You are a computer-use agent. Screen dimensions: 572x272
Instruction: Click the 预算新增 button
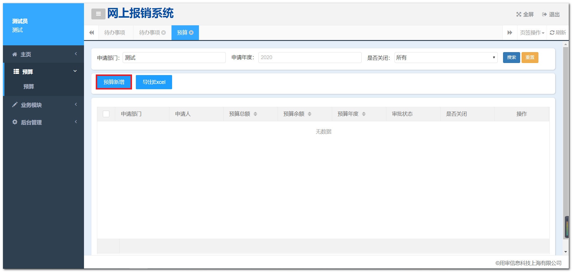pyautogui.click(x=114, y=82)
